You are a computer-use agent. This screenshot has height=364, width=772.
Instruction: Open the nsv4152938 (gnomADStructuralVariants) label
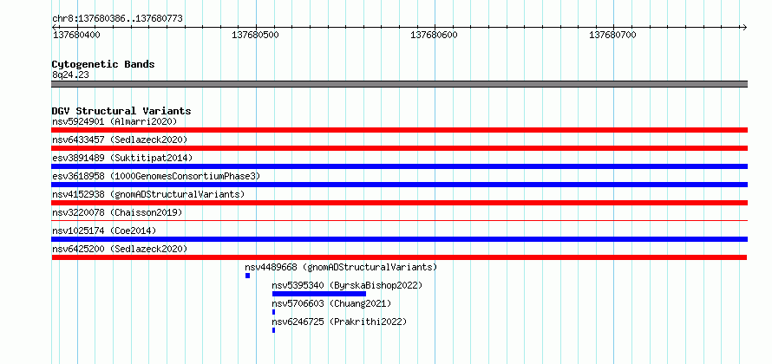pos(148,194)
